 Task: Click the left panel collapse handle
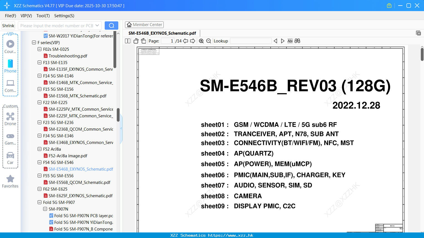[x=121, y=128]
